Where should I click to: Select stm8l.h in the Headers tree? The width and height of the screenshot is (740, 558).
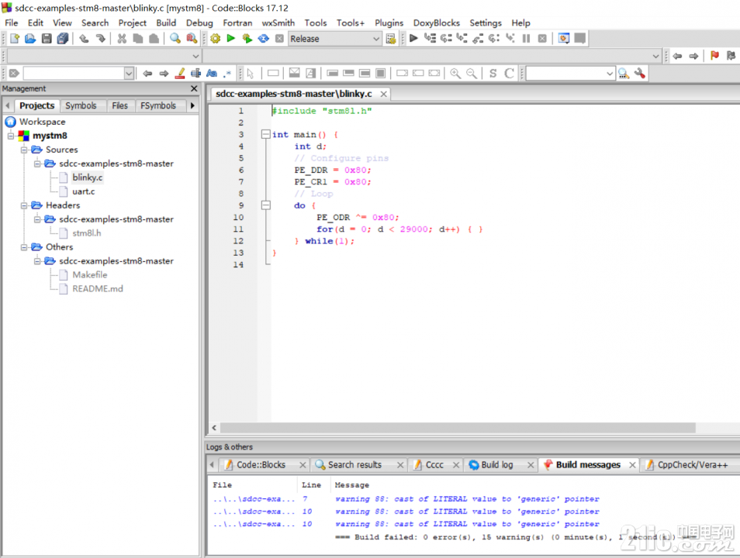click(86, 233)
